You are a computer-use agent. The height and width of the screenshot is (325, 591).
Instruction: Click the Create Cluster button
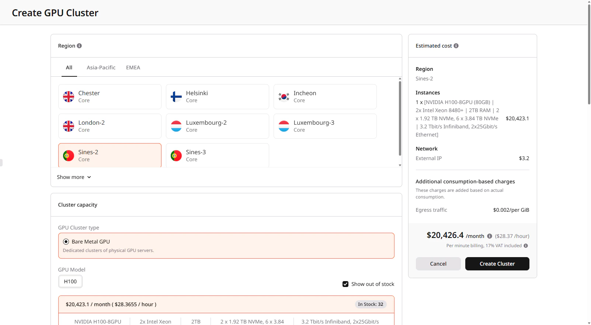tap(497, 264)
